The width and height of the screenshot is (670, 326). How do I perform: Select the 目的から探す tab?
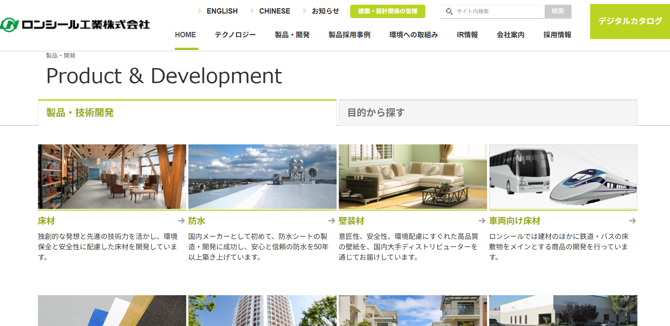point(488,112)
